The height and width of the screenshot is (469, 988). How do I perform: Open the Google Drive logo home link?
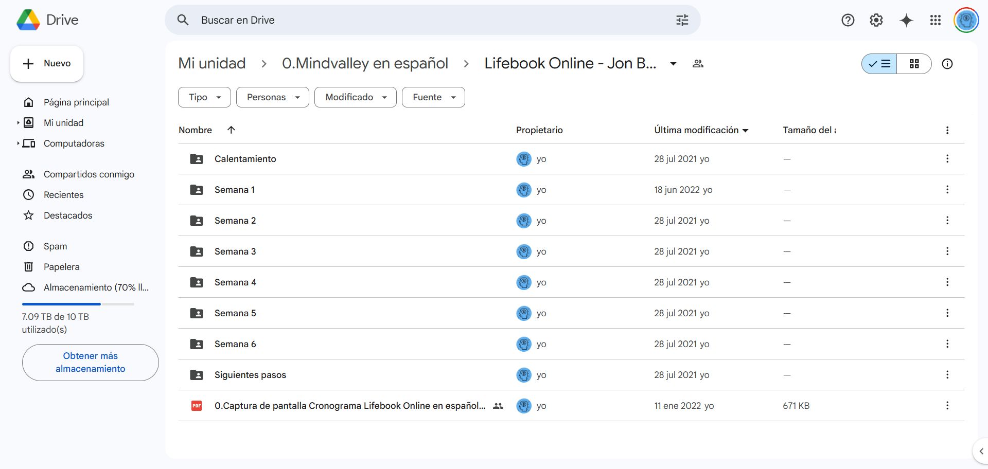tap(47, 20)
